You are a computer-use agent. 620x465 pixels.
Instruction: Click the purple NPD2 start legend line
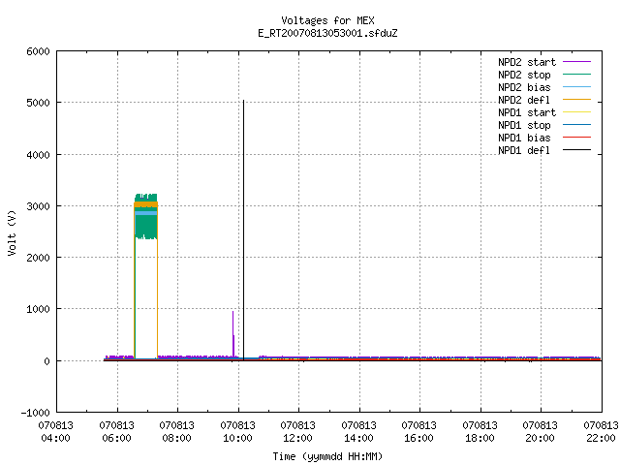click(x=577, y=62)
